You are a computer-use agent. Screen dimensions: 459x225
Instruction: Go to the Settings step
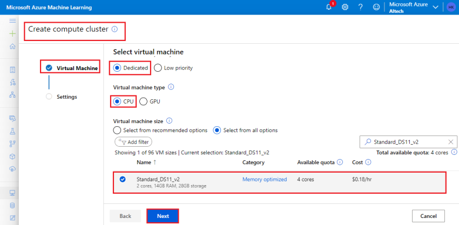point(62,97)
